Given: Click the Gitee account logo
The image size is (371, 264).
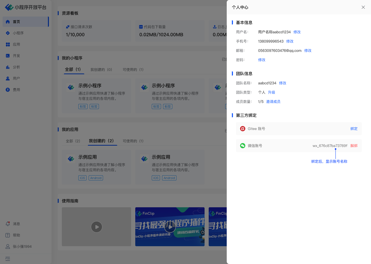Looking at the screenshot, I should (x=243, y=129).
